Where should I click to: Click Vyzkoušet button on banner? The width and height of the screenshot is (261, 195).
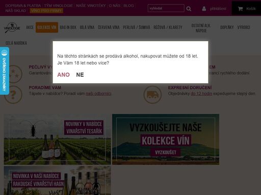[166, 152]
